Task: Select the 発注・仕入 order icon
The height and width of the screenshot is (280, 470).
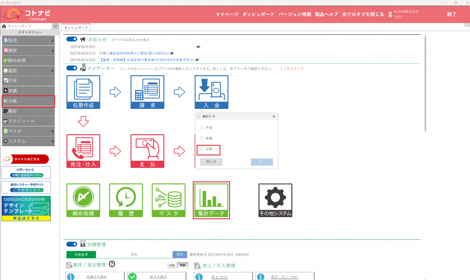Action: click(83, 151)
